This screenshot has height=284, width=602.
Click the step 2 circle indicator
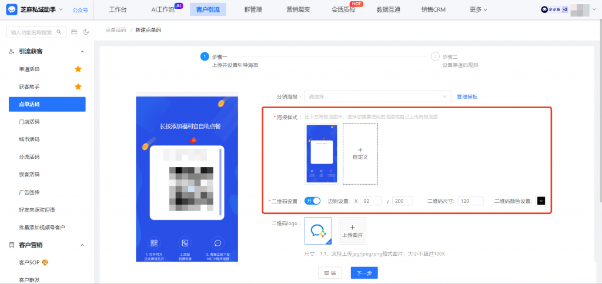[434, 57]
